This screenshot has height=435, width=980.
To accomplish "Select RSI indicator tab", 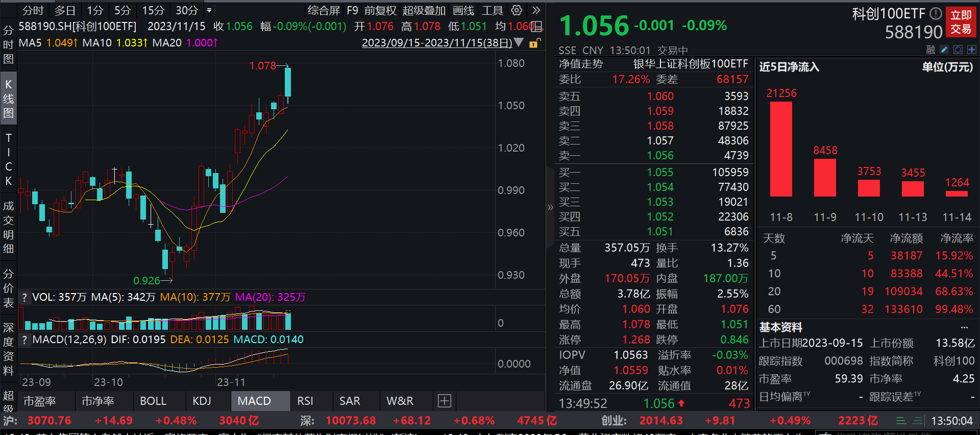I will (x=305, y=401).
